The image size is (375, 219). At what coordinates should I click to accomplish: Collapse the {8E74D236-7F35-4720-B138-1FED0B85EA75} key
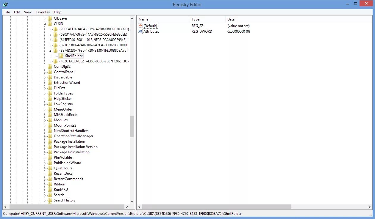point(50,51)
